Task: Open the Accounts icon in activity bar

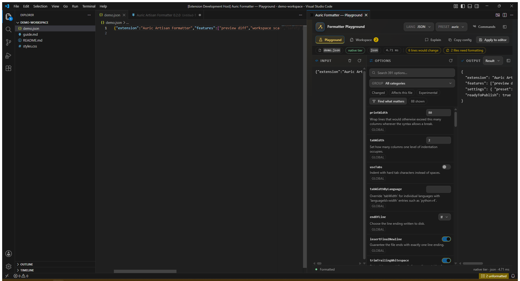Action: [x=9, y=254]
